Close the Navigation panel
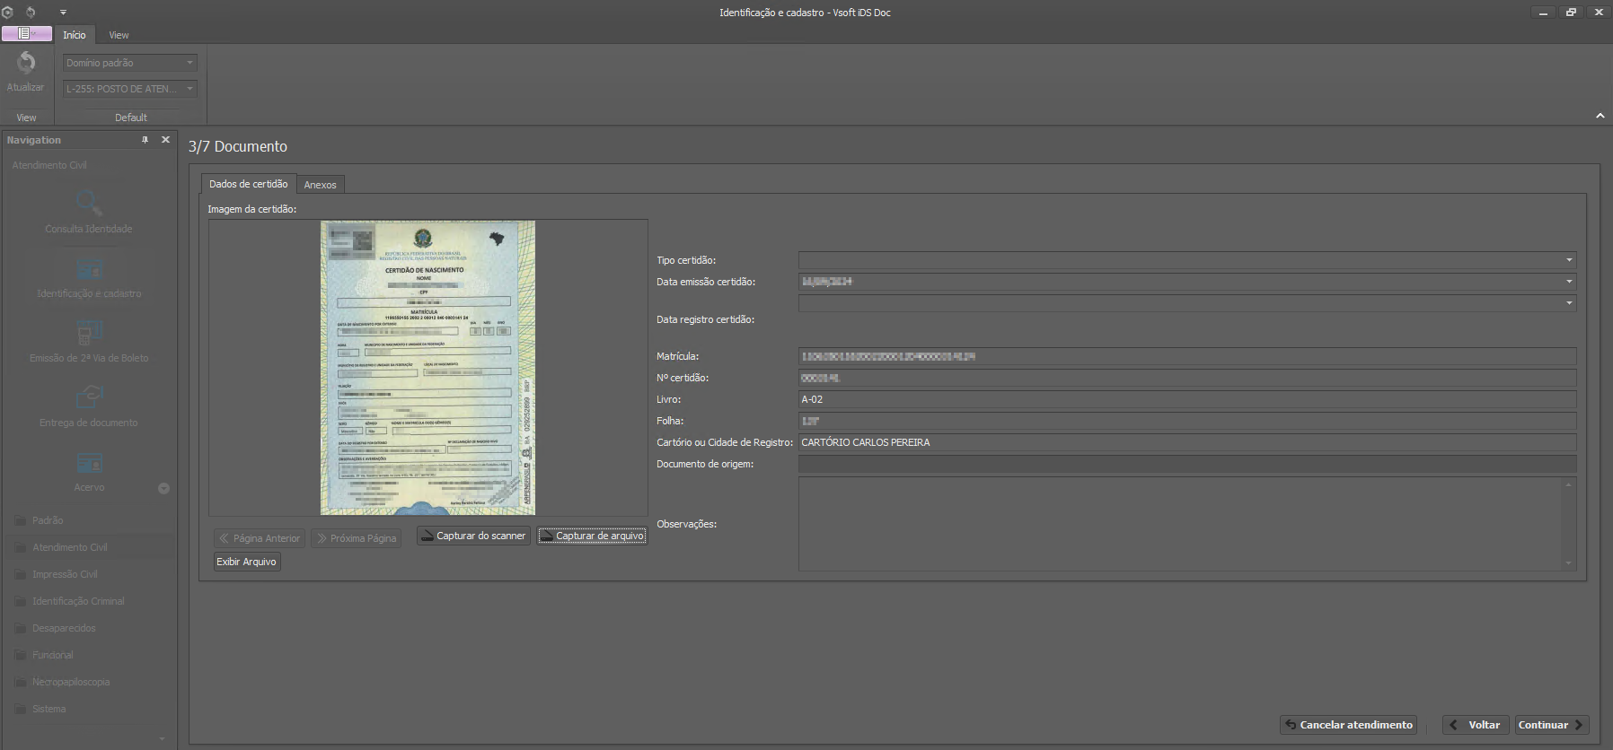Viewport: 1613px width, 750px height. (165, 140)
